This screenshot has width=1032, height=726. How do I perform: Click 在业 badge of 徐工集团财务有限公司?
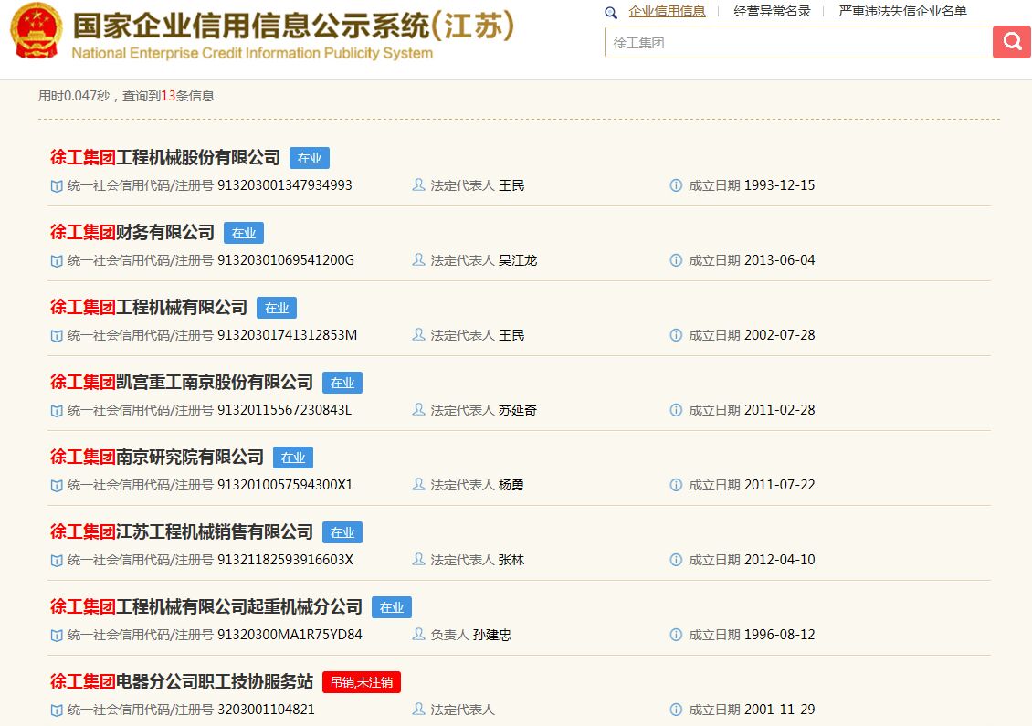point(244,233)
